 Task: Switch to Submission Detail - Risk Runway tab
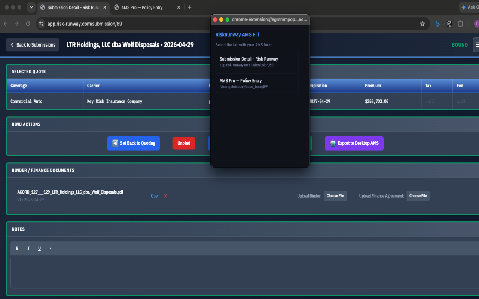73,7
